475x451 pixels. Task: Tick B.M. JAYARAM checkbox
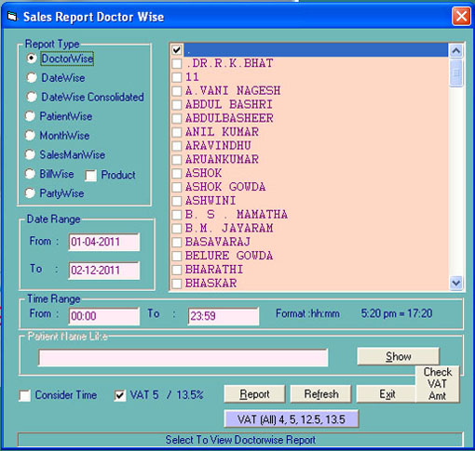pos(177,228)
